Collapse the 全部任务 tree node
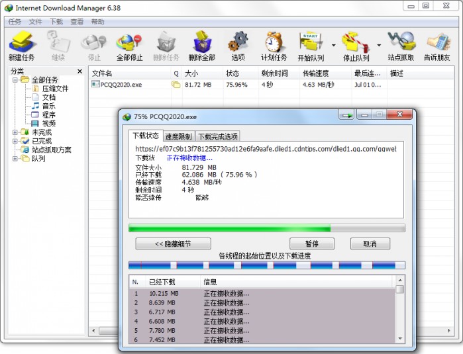Screen dimensions: 463x354 point(15,80)
